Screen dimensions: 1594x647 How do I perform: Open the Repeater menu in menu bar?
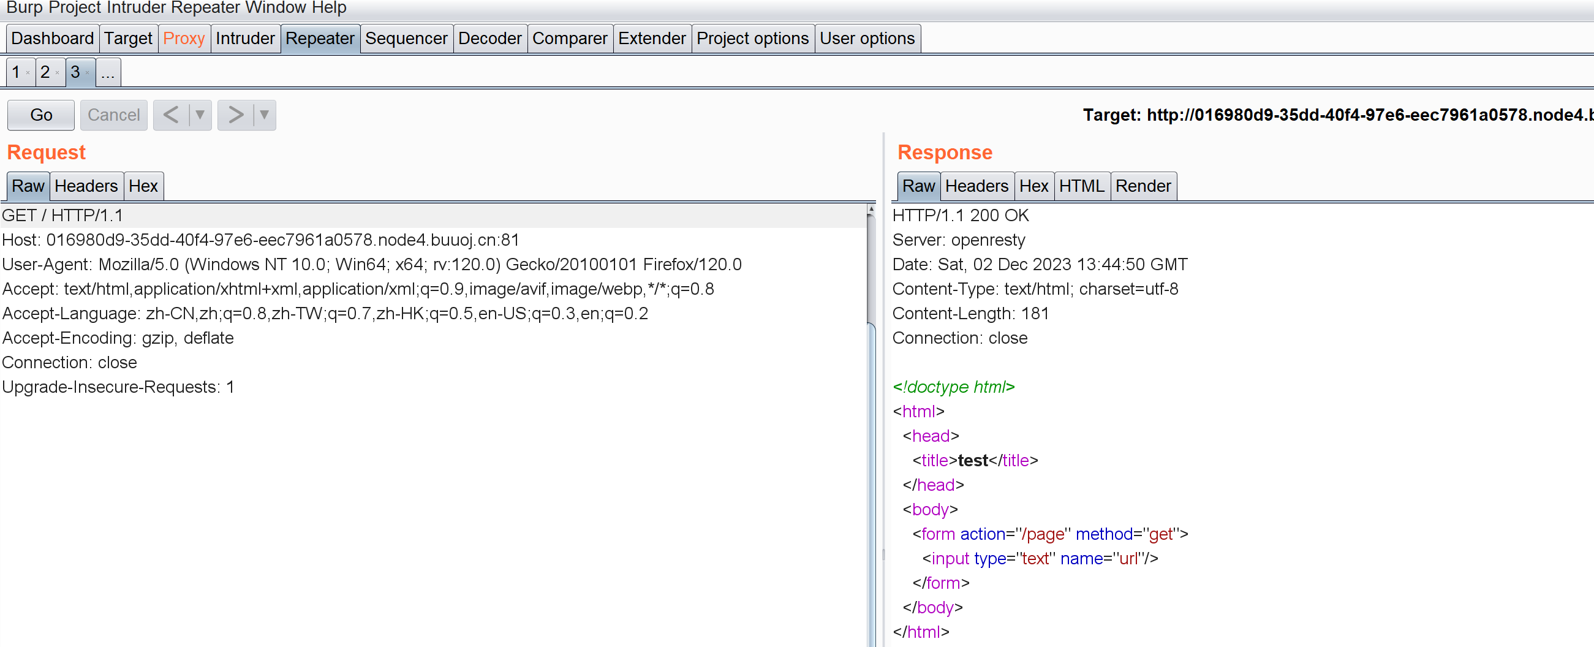pyautogui.click(x=205, y=8)
